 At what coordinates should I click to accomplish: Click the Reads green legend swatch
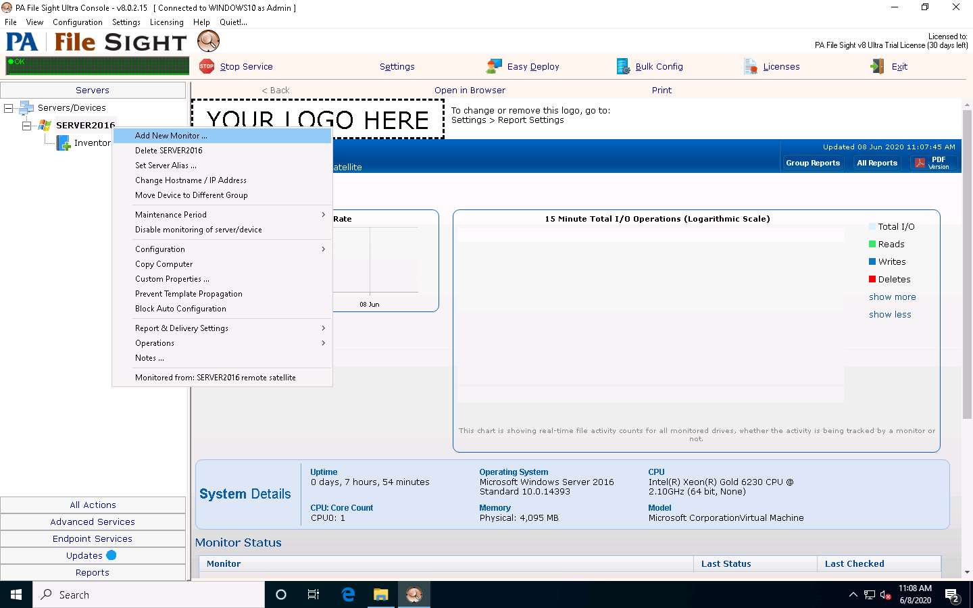coord(872,244)
